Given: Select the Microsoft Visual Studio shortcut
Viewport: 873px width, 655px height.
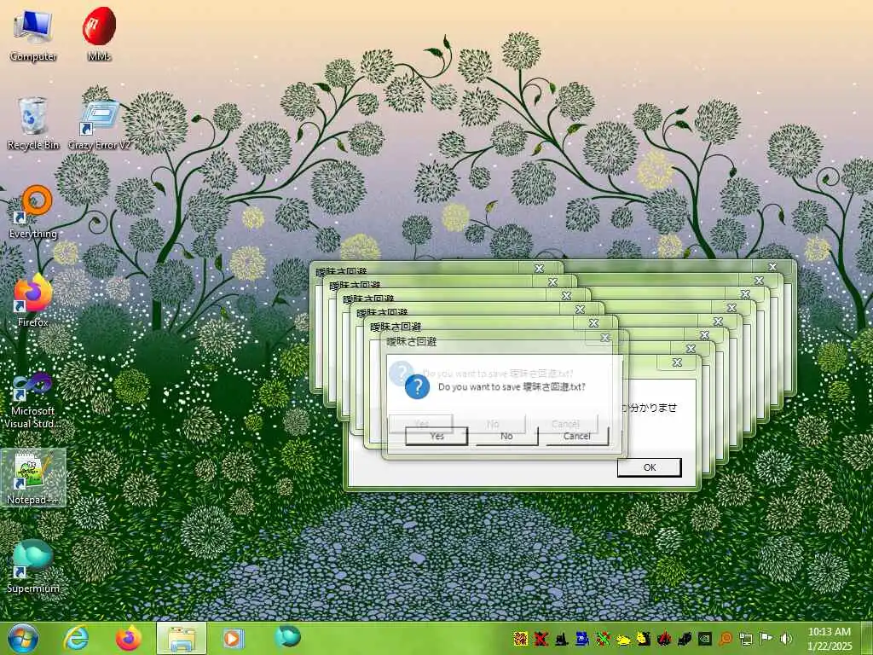Looking at the screenshot, I should (33, 401).
